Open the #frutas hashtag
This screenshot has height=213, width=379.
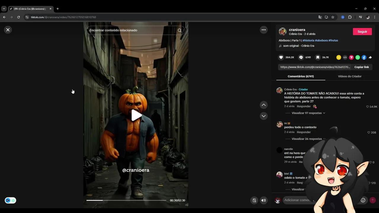click(333, 40)
